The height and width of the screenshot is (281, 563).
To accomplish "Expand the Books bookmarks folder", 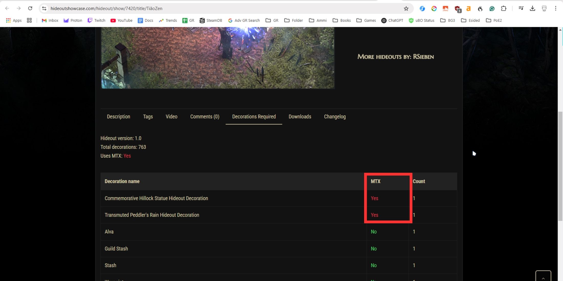I will (x=342, y=20).
